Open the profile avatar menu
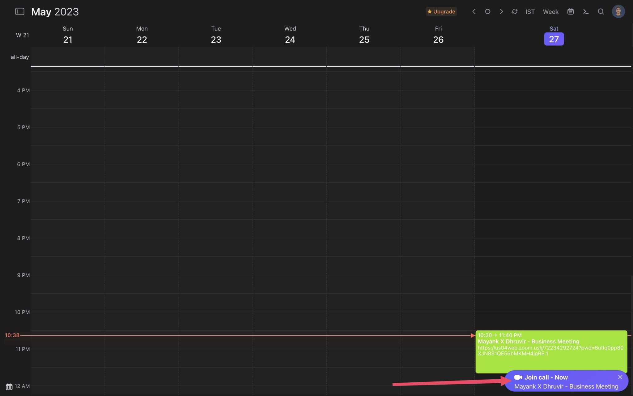 coord(618,11)
